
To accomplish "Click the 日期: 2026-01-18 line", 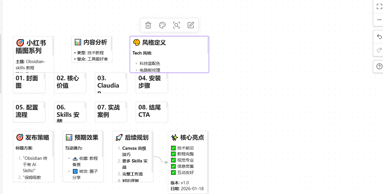I will (x=187, y=189).
